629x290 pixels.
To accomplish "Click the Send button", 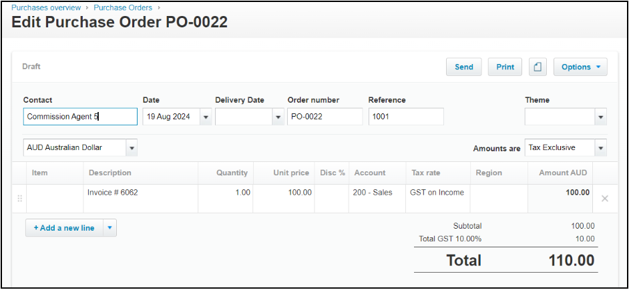I will 463,67.
